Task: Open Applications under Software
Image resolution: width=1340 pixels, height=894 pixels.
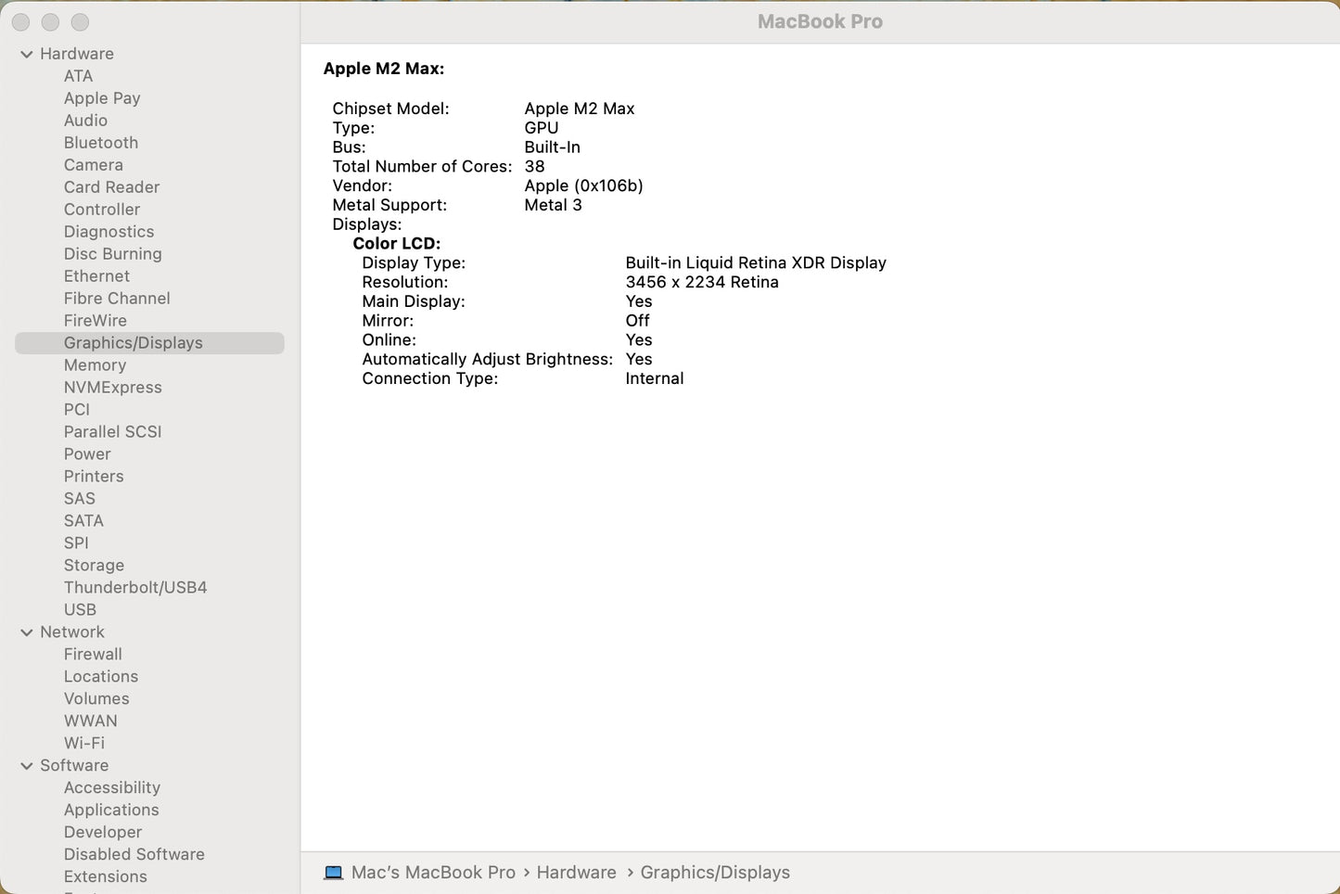Action: click(x=111, y=811)
